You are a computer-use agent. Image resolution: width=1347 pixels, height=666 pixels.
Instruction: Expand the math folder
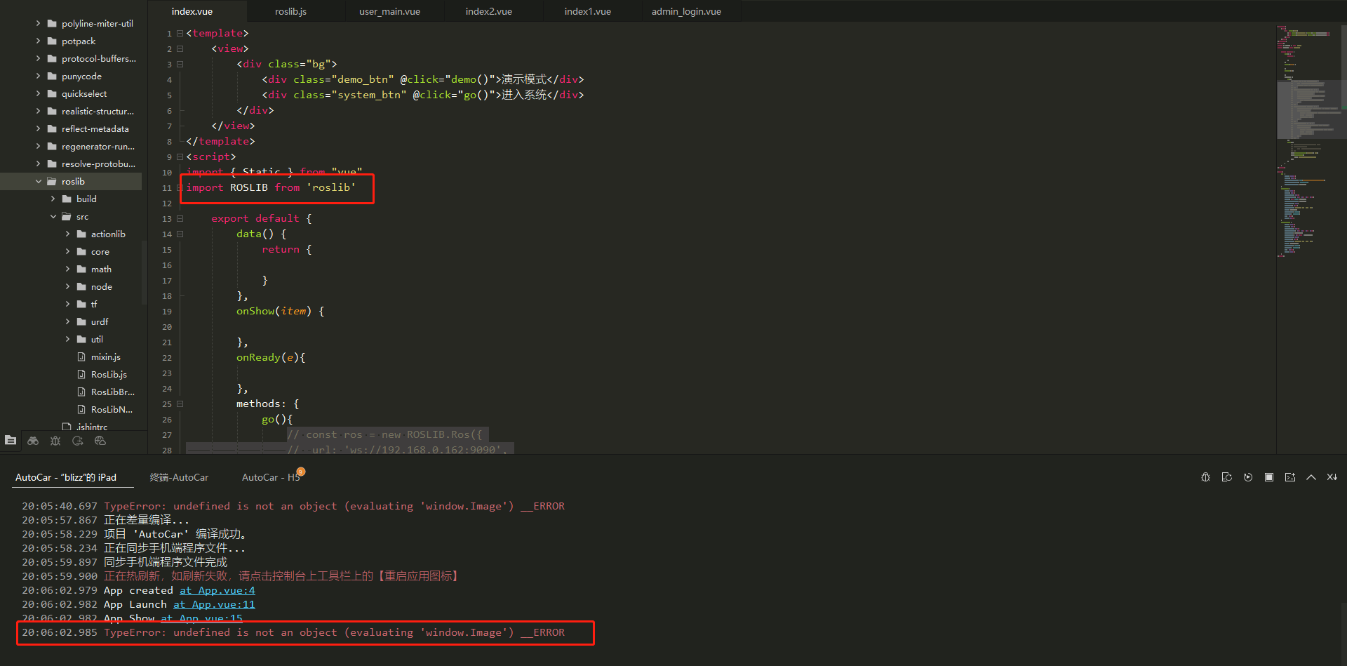tap(67, 269)
